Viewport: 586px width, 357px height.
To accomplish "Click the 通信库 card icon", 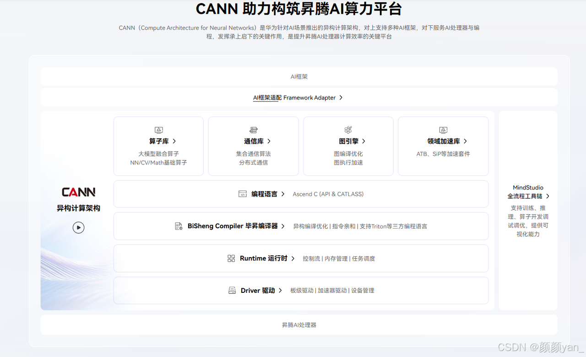I will click(254, 130).
